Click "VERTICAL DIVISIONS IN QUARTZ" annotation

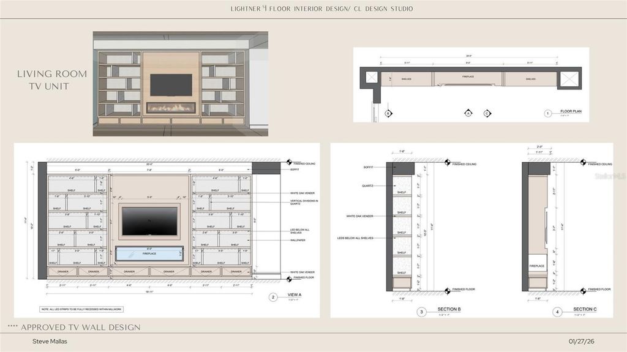pyautogui.click(x=304, y=202)
